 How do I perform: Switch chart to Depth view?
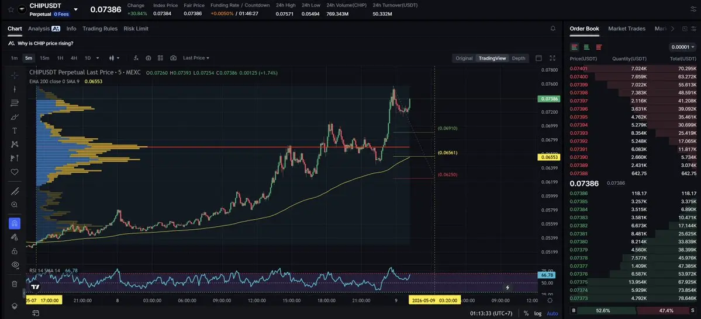[519, 58]
